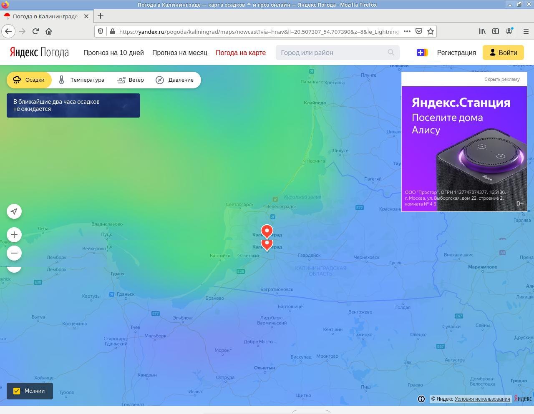The height and width of the screenshot is (414, 534).
Task: Open Firefox library icon
Action: click(x=482, y=31)
